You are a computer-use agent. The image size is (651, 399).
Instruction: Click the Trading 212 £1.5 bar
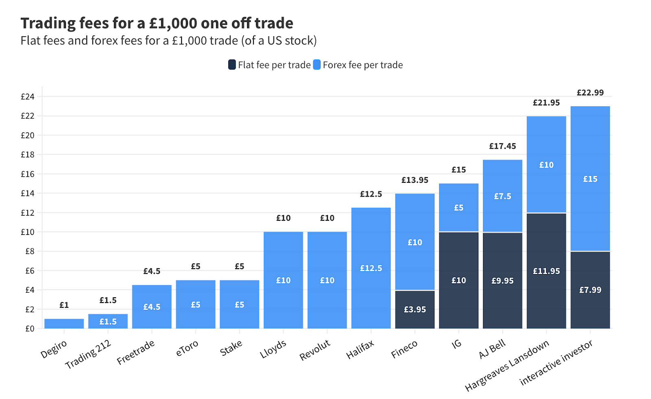(108, 321)
